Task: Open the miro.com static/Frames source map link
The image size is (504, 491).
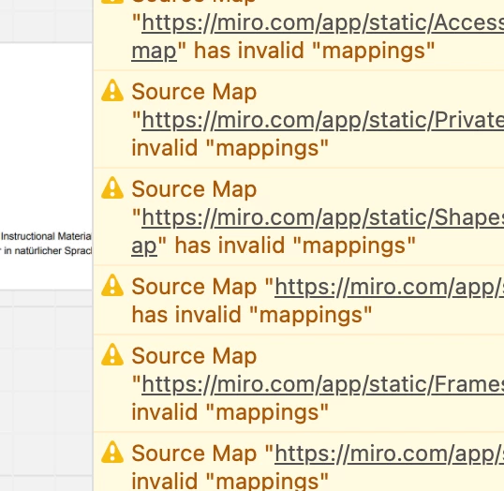Action: point(322,385)
